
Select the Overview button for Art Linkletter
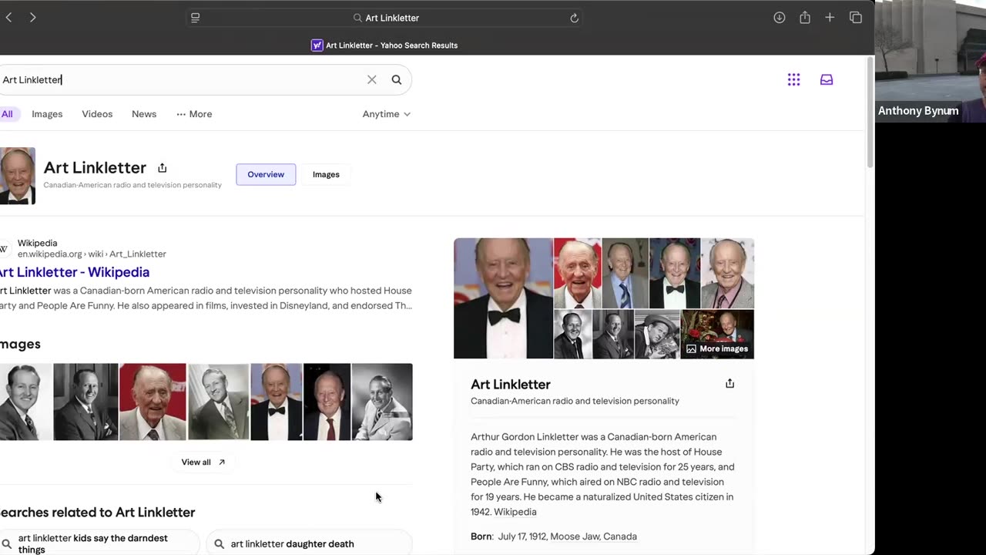(266, 174)
